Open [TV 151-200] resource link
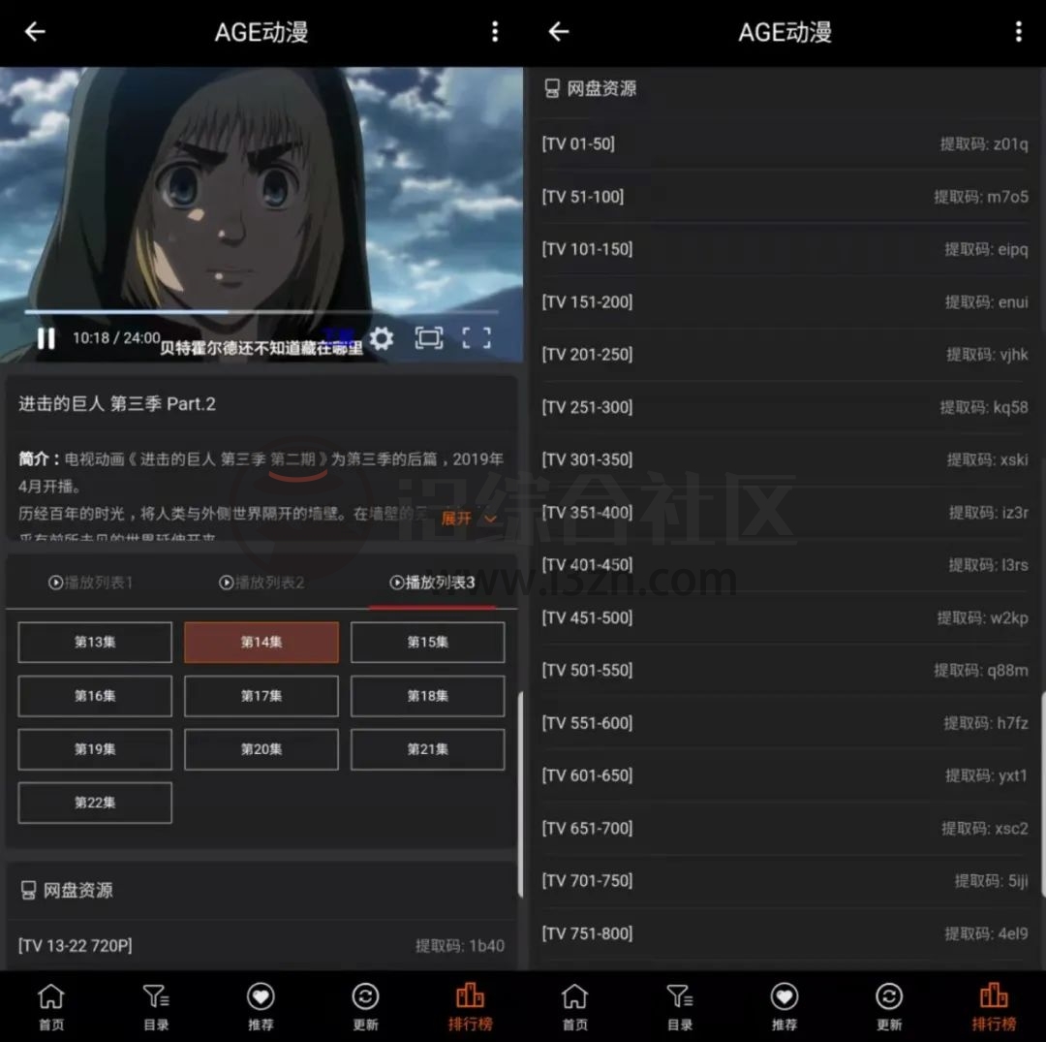Image resolution: width=1046 pixels, height=1042 pixels. [x=587, y=301]
